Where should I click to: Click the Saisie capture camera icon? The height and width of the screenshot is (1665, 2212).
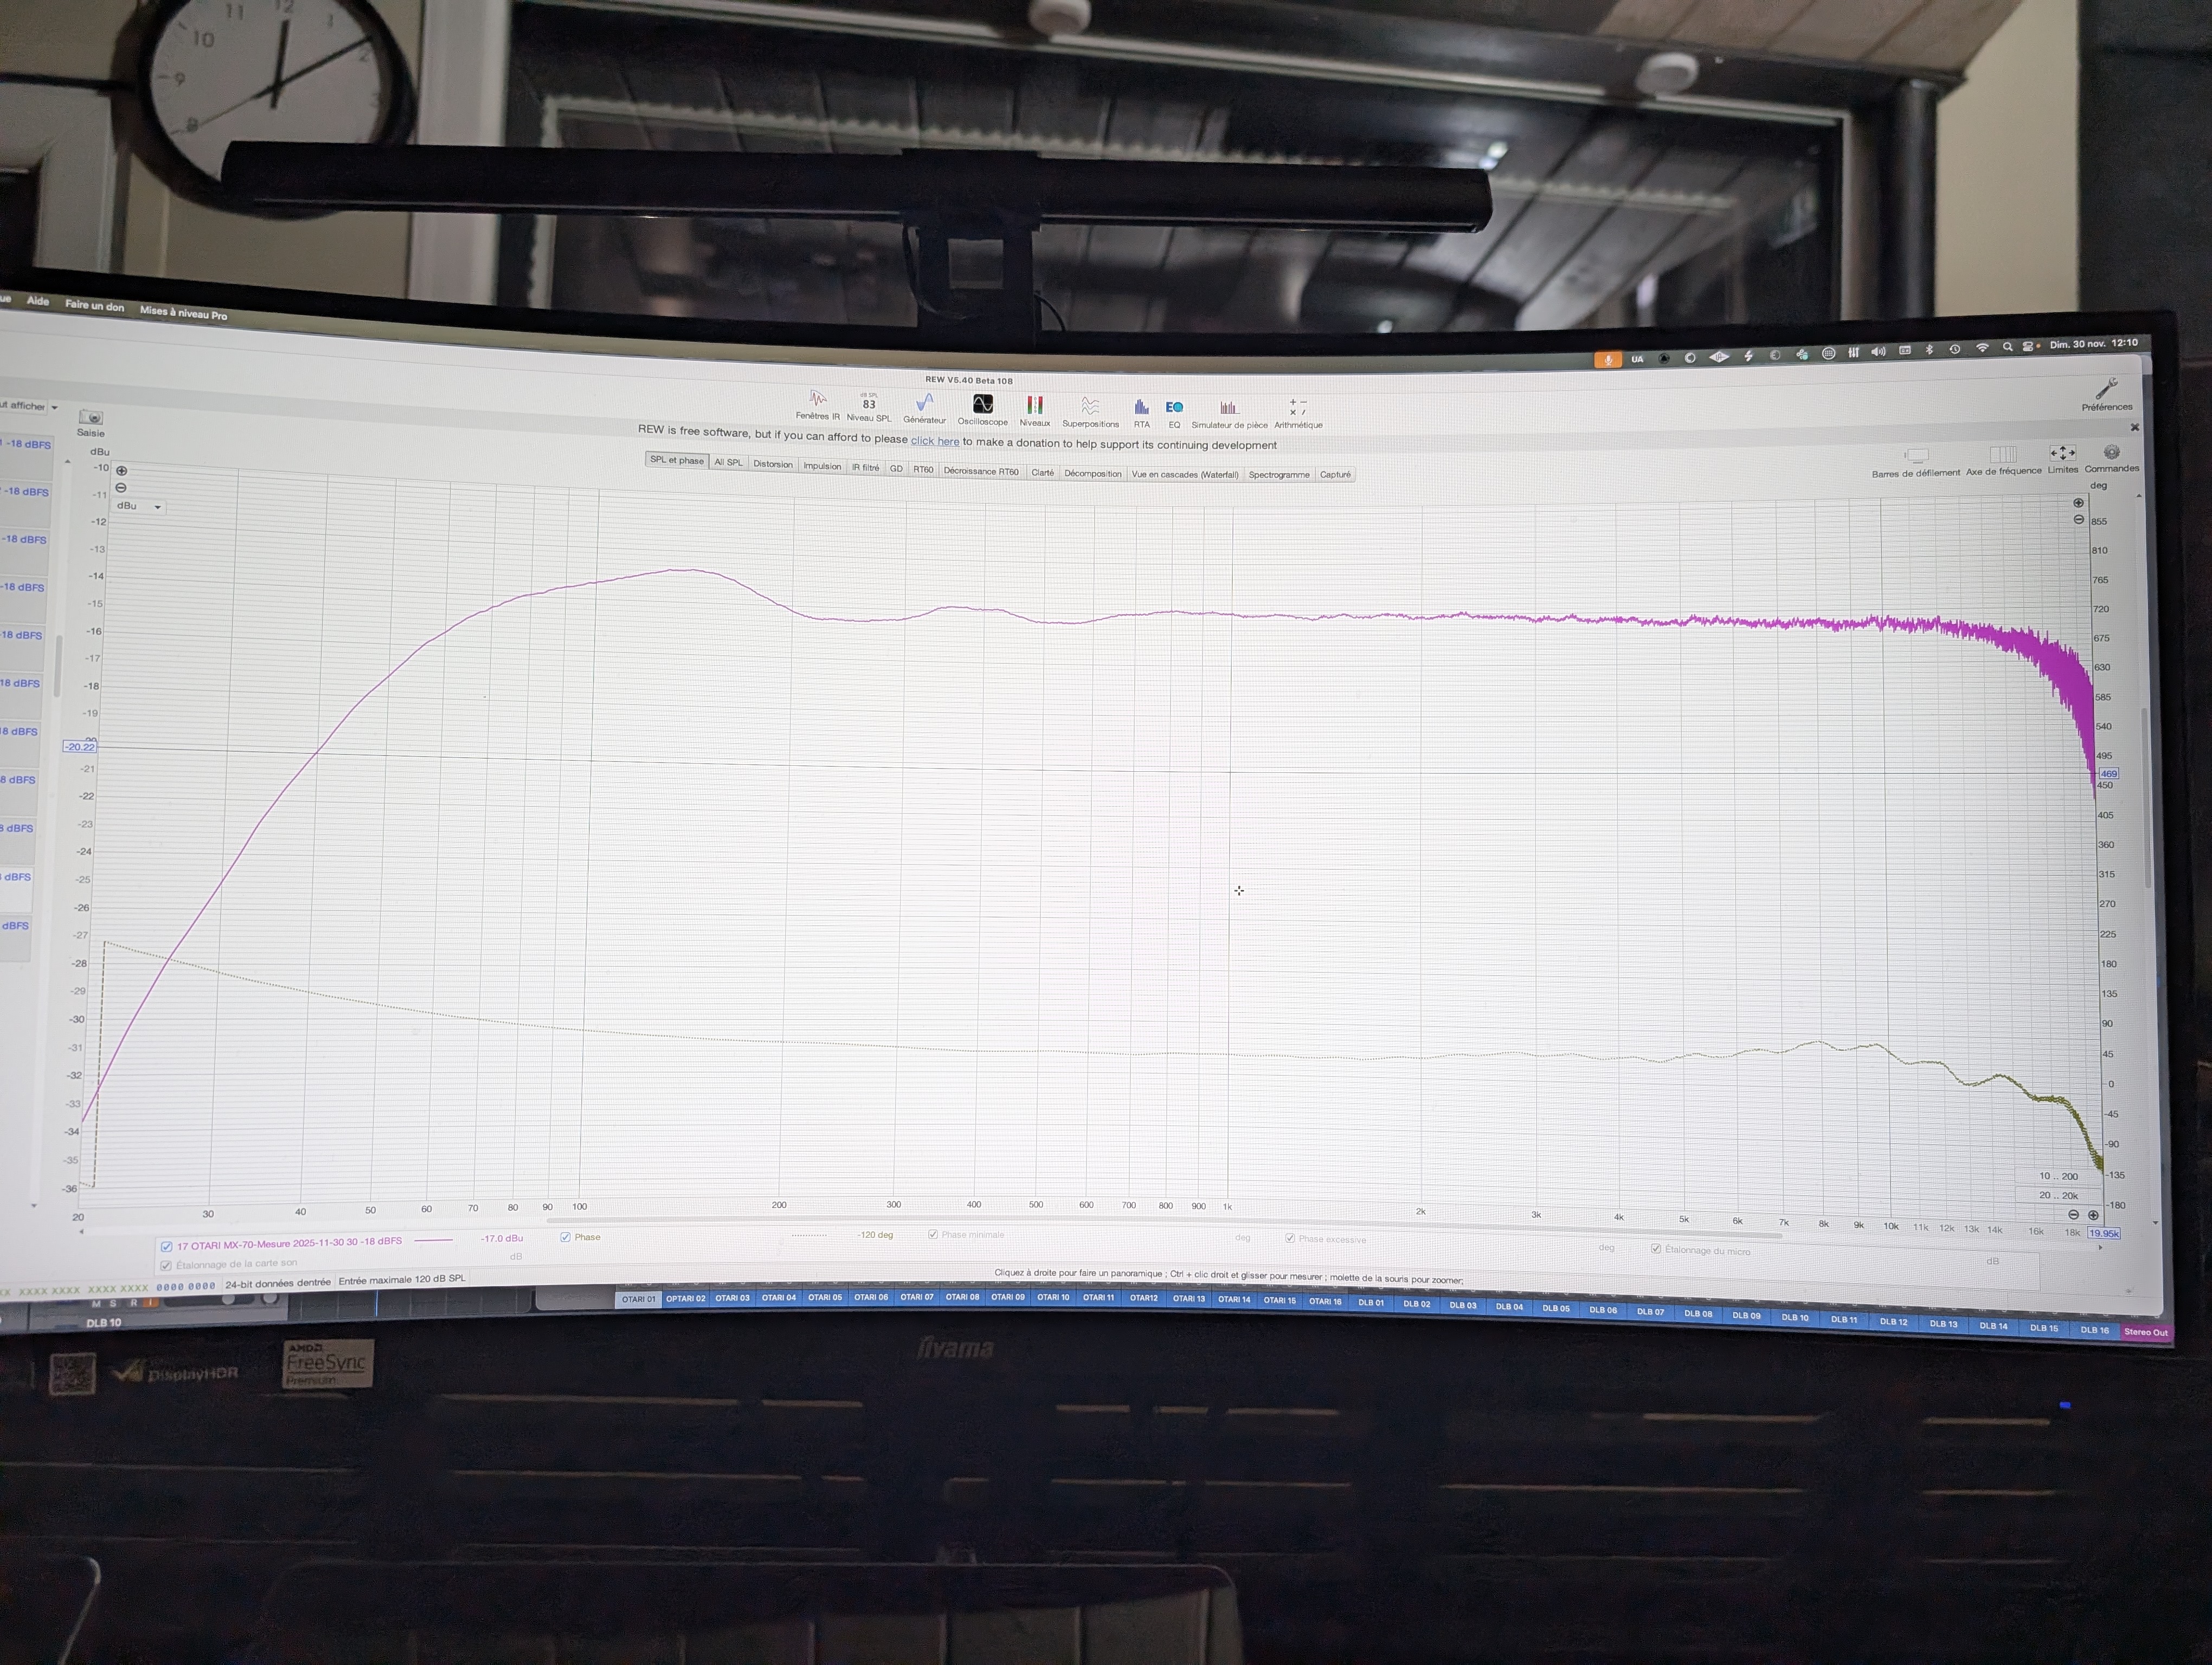click(x=91, y=418)
